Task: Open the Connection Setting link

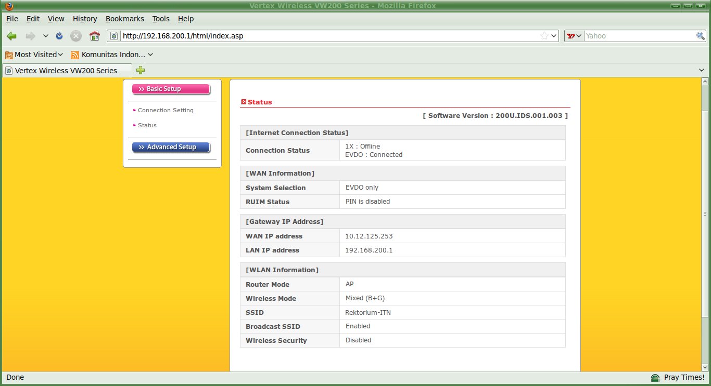Action: click(166, 110)
